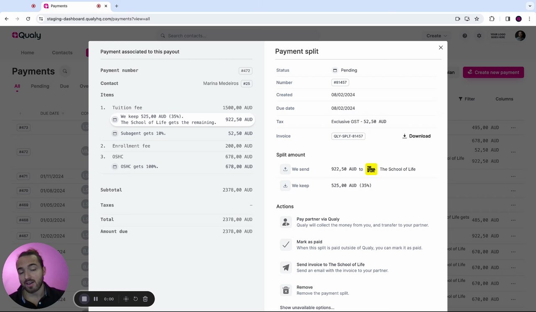Select the Pending payments tab
Viewport: 536px width, 312px height.
tap(40, 86)
